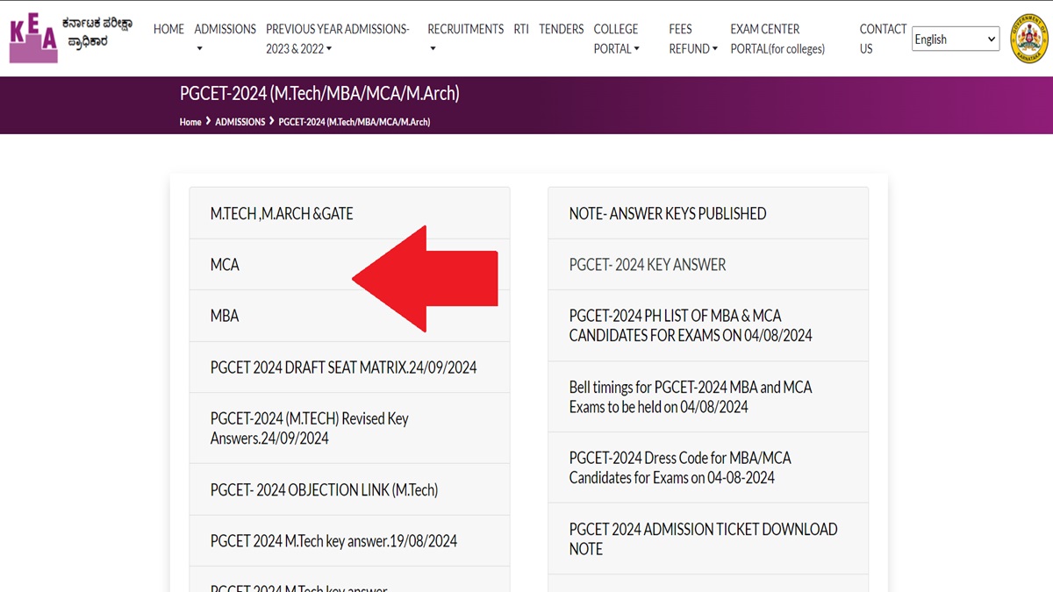Open PGCET 2024 M.Tech key answer 19/08/2024
This screenshot has height=592, width=1053.
pos(349,541)
